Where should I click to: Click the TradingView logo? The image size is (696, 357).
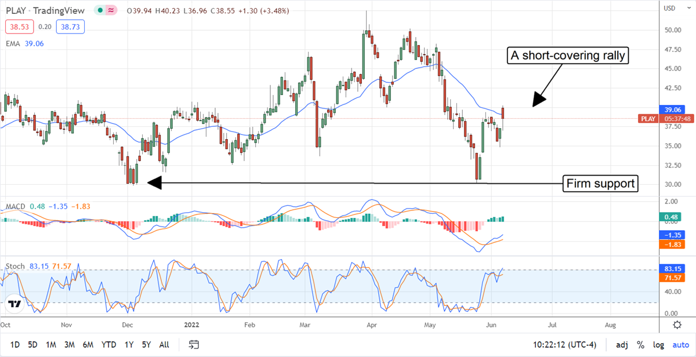(x=16, y=304)
